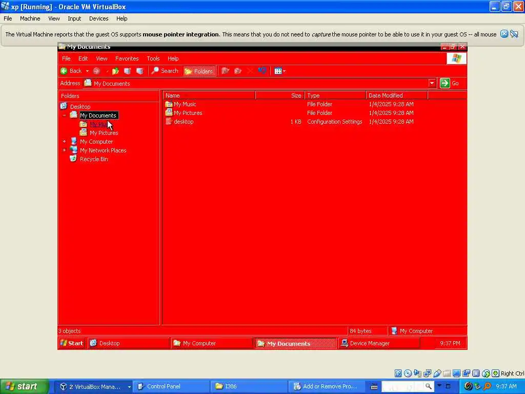Click My Documents guest taskbar button
This screenshot has height=394, width=525.
(x=295, y=343)
